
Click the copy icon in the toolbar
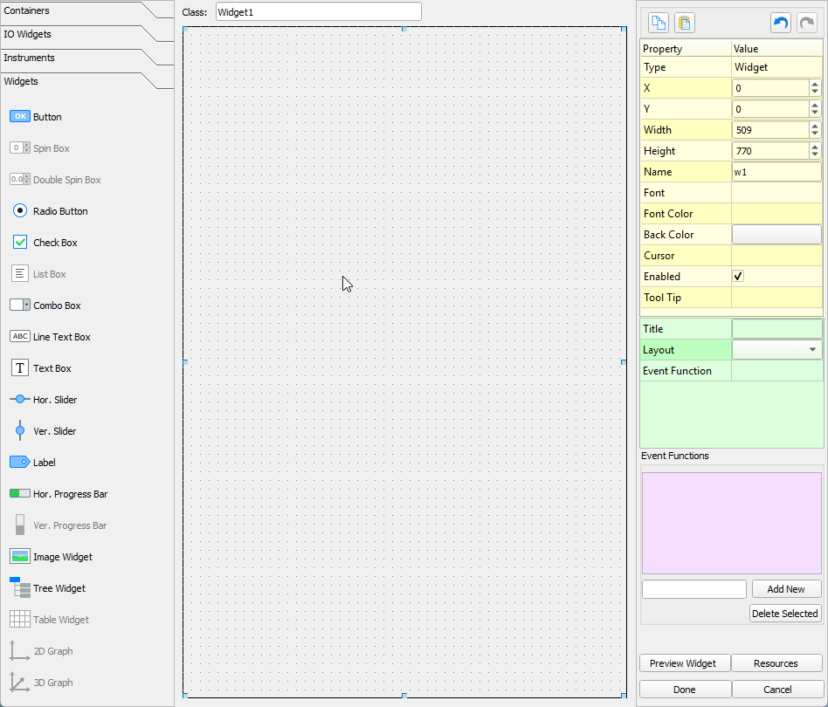pos(658,22)
